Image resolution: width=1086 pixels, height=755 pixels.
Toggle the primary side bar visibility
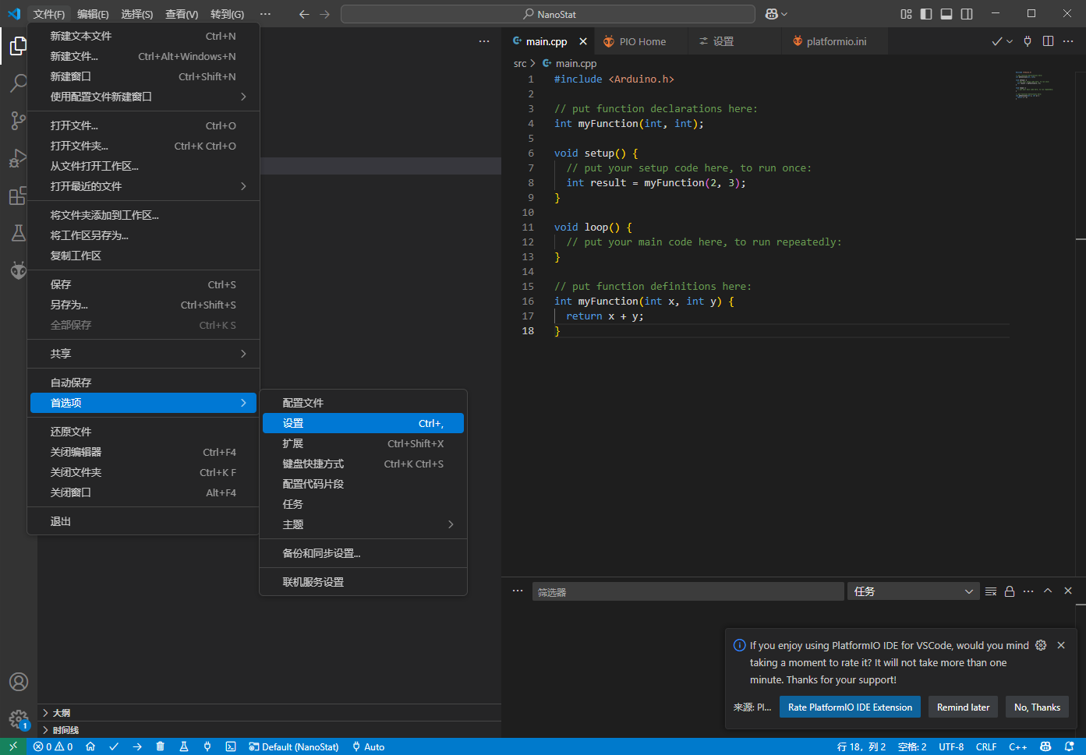coord(926,14)
